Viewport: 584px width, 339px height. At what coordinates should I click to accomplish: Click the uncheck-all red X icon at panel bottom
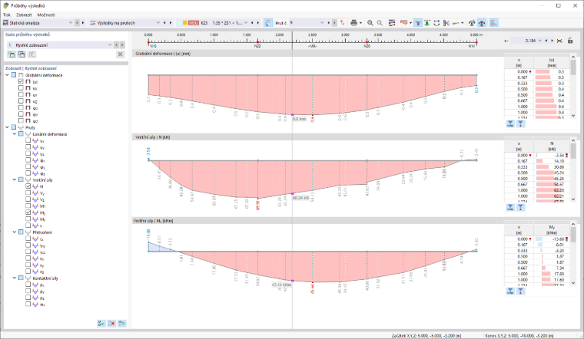[111, 324]
